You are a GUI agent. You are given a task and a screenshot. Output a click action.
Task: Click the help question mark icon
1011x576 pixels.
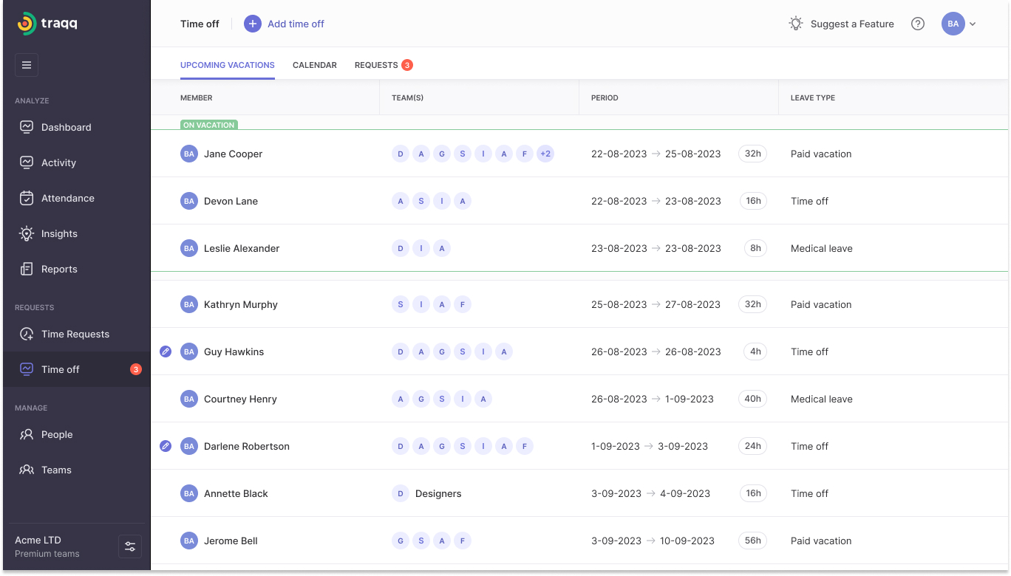tap(918, 24)
